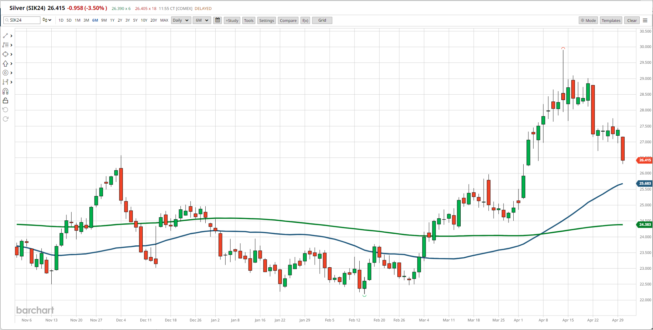Choose the shapes drawing tool
The height and width of the screenshot is (330, 653).
(5, 54)
